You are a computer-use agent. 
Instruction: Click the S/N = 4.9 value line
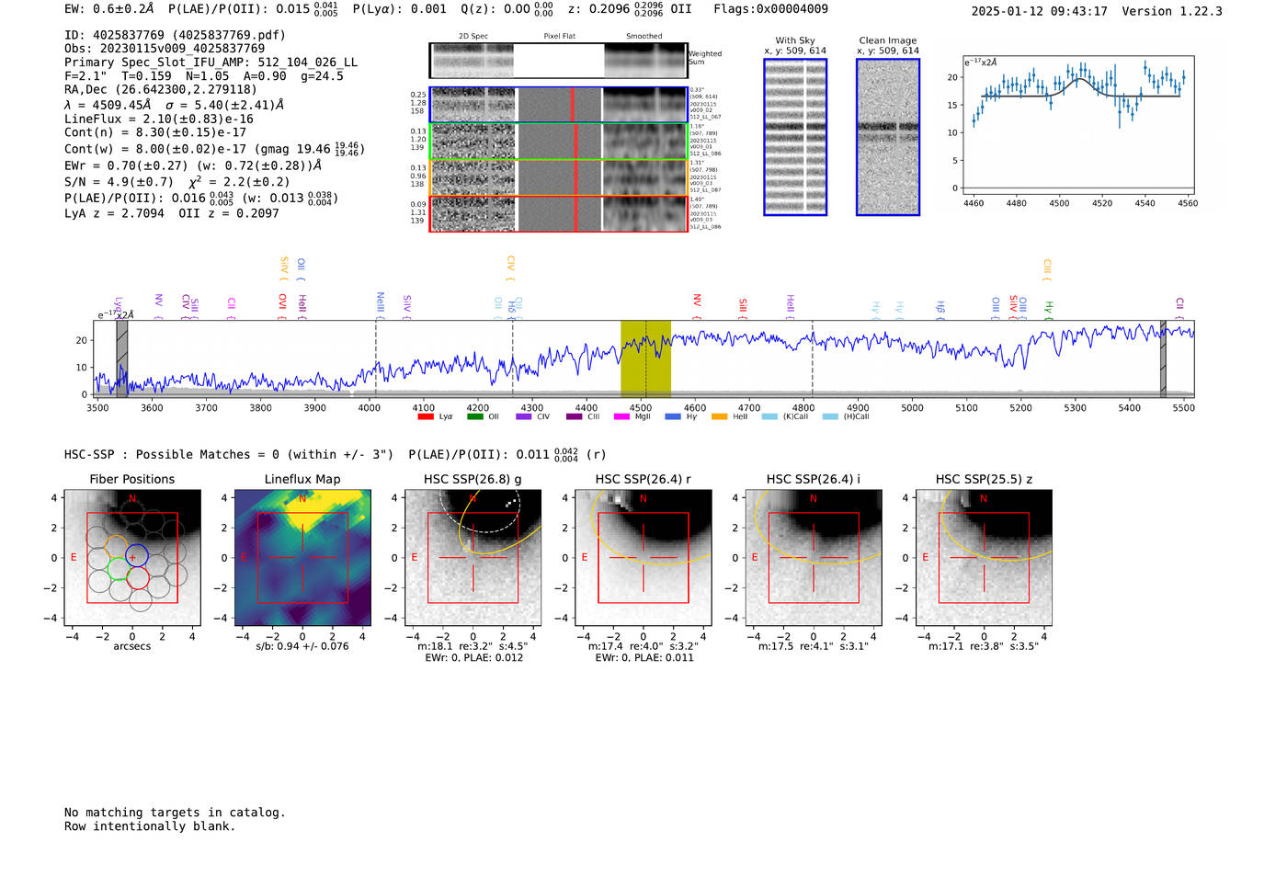click(177, 182)
